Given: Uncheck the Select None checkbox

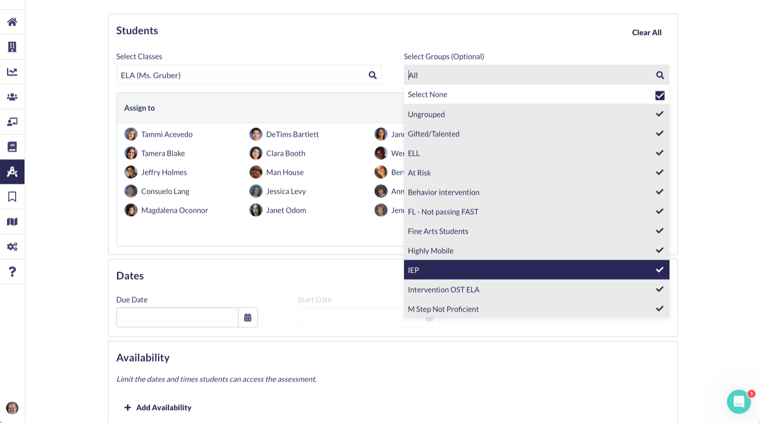Looking at the screenshot, I should (659, 95).
